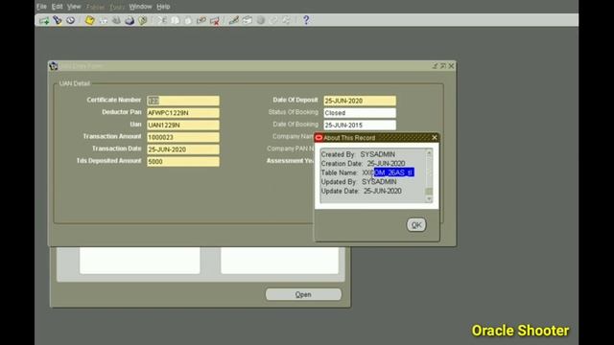
Task: Click the Delete record red X icon
Action: point(215,20)
